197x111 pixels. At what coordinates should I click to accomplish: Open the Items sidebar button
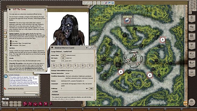click(x=192, y=55)
